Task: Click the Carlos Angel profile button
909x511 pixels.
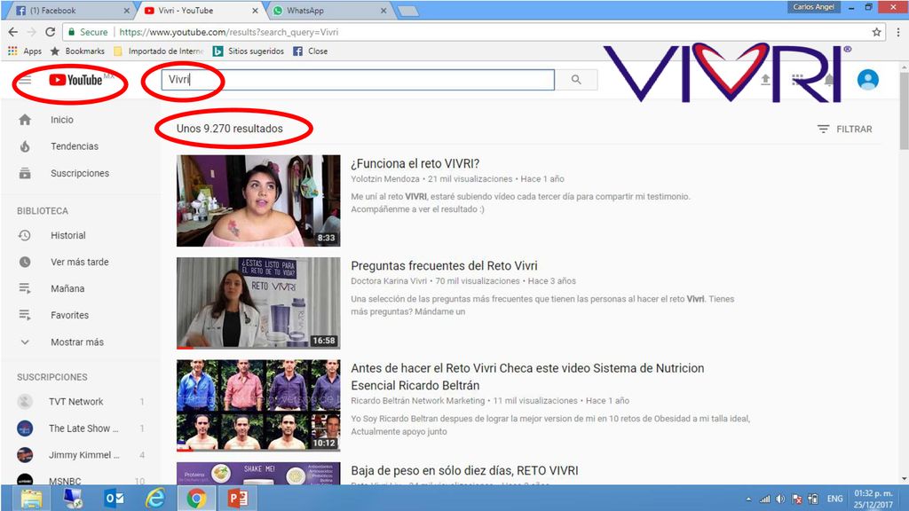Action: click(x=813, y=7)
